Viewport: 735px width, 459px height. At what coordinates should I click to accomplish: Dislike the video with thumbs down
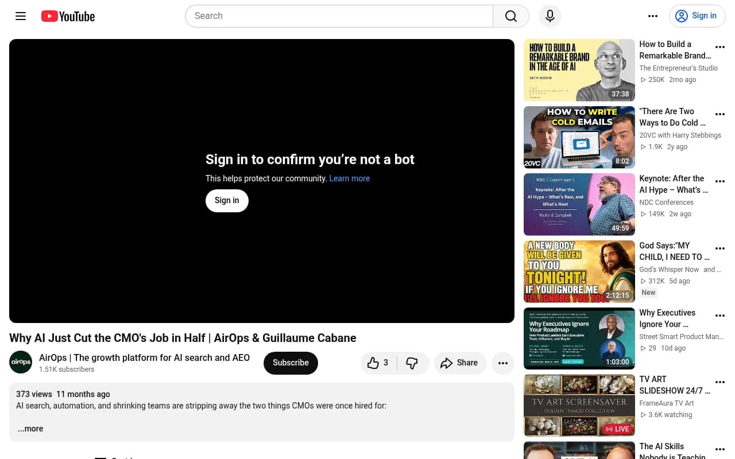click(412, 363)
